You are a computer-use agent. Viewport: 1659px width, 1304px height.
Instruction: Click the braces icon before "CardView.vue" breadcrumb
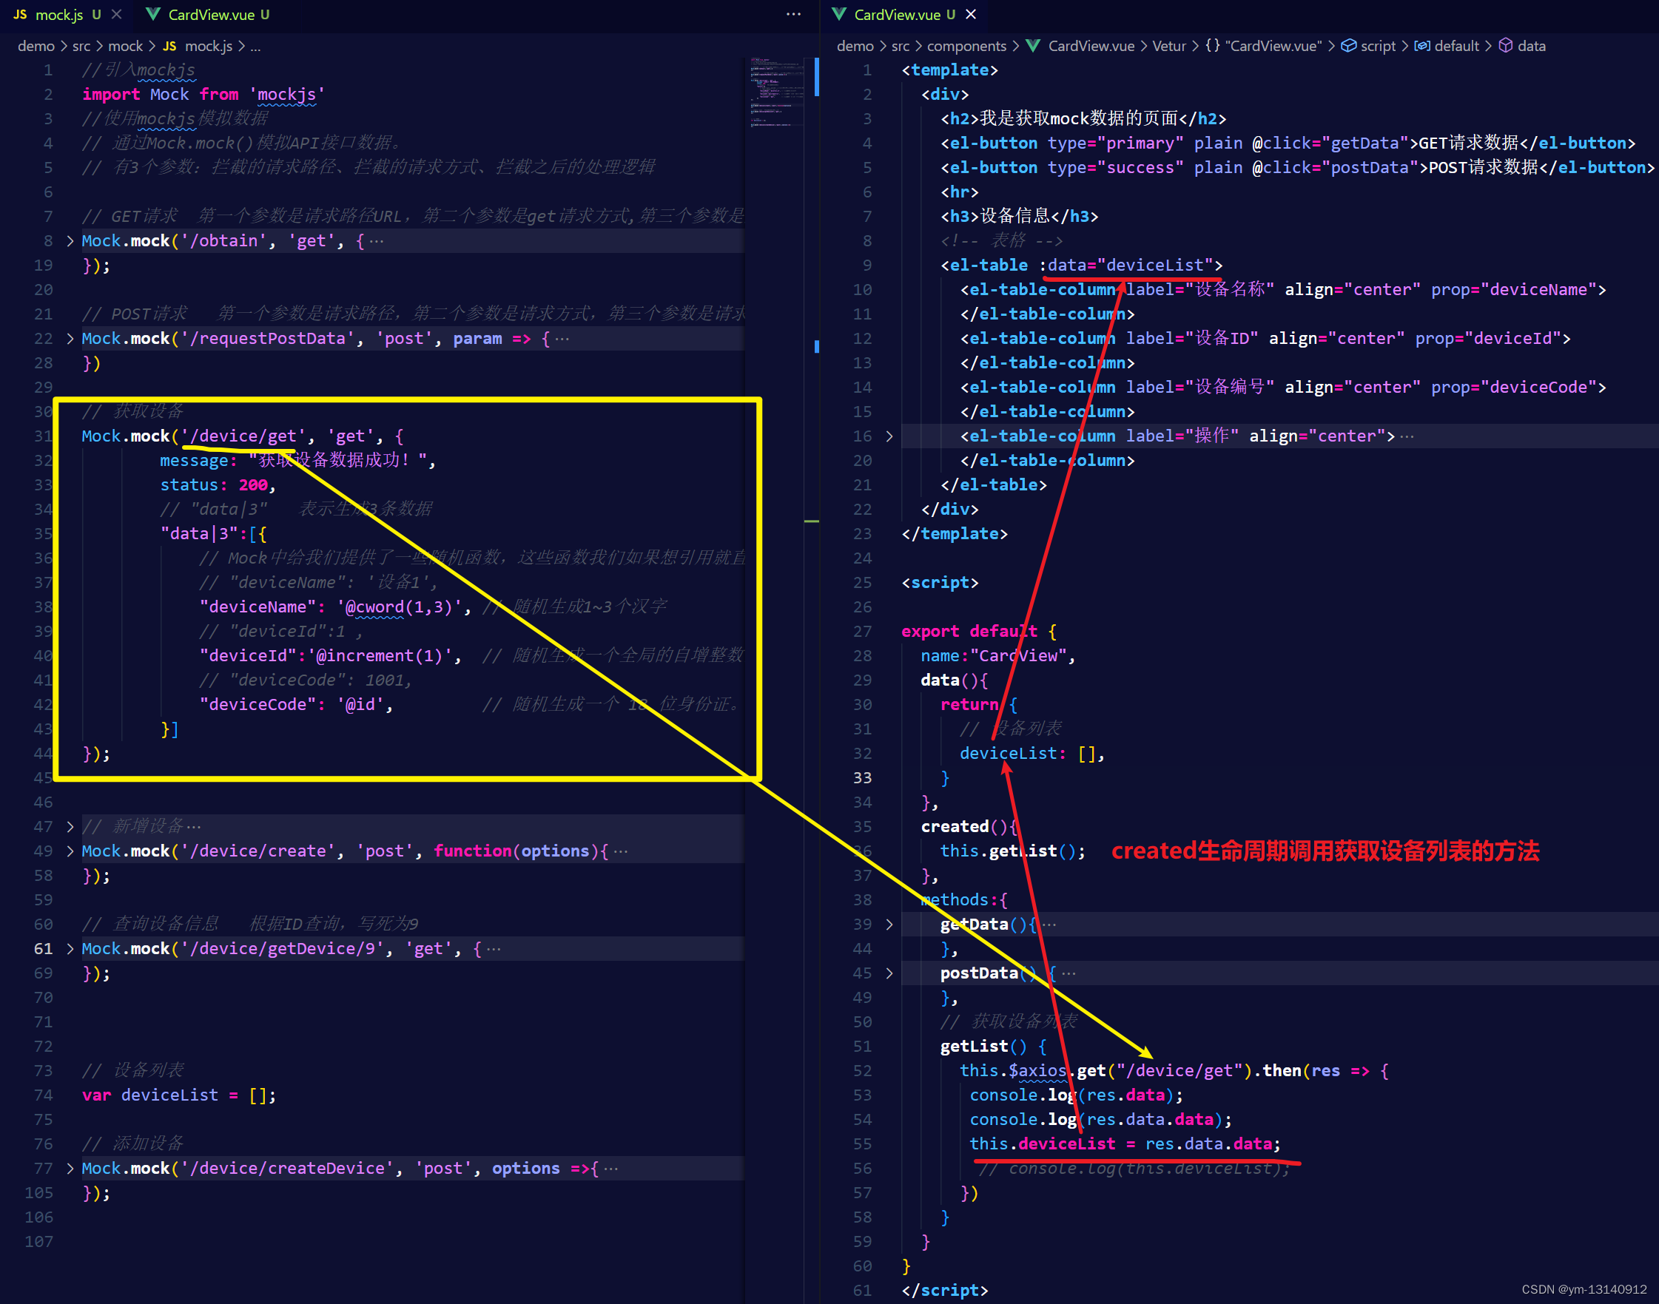click(x=1212, y=46)
